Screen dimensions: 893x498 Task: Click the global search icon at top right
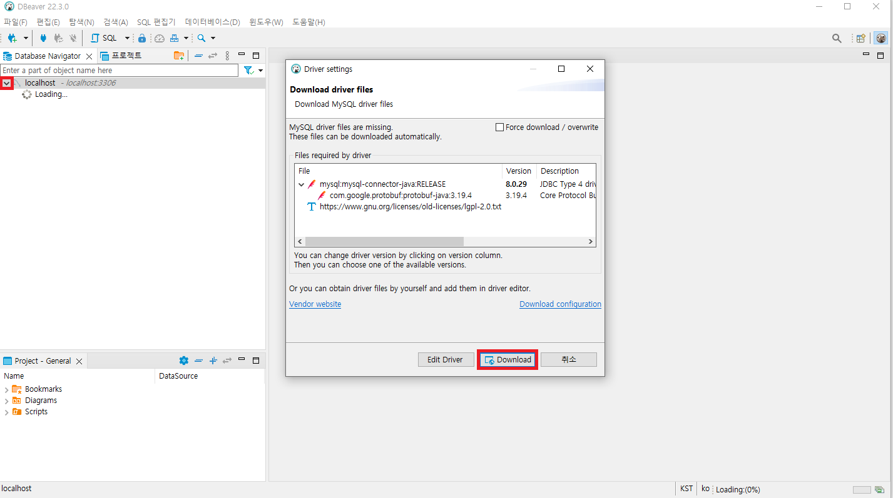[837, 38]
